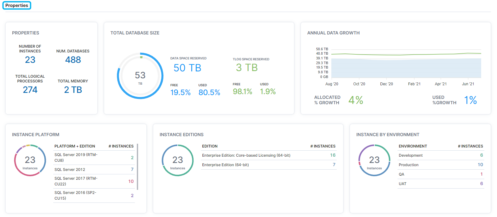Click the scrollbar in Instance Platform table
The height and width of the screenshot is (217, 497).
point(137,167)
